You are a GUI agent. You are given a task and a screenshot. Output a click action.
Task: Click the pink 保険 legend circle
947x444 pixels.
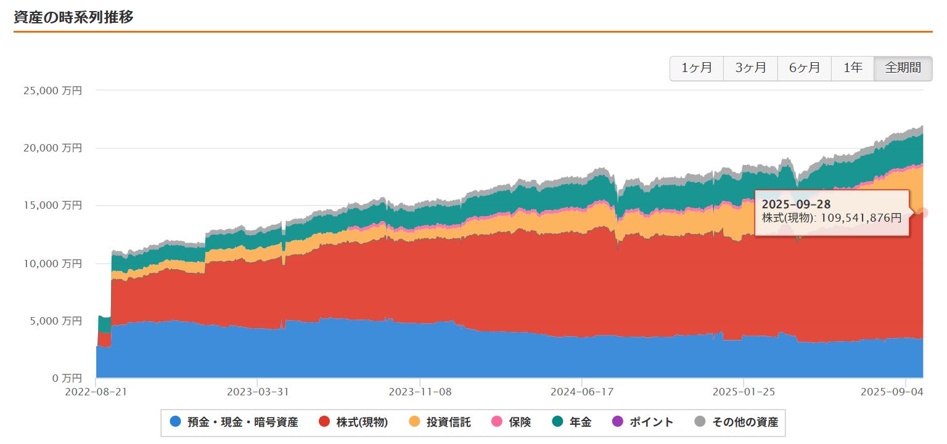coord(496,422)
